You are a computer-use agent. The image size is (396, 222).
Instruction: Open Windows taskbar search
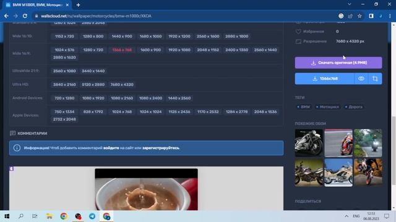point(21,216)
